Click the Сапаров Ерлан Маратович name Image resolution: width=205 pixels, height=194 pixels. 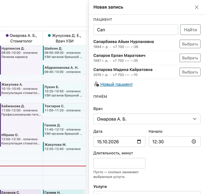(x=119, y=56)
